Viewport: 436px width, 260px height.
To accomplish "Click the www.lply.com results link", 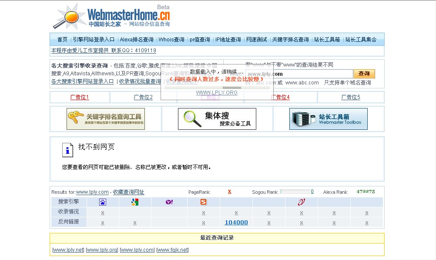I will click(92, 192).
